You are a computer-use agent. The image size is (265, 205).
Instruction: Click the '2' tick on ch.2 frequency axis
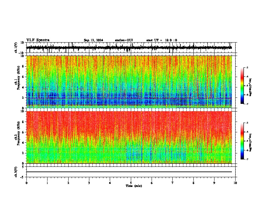(x=23, y=153)
